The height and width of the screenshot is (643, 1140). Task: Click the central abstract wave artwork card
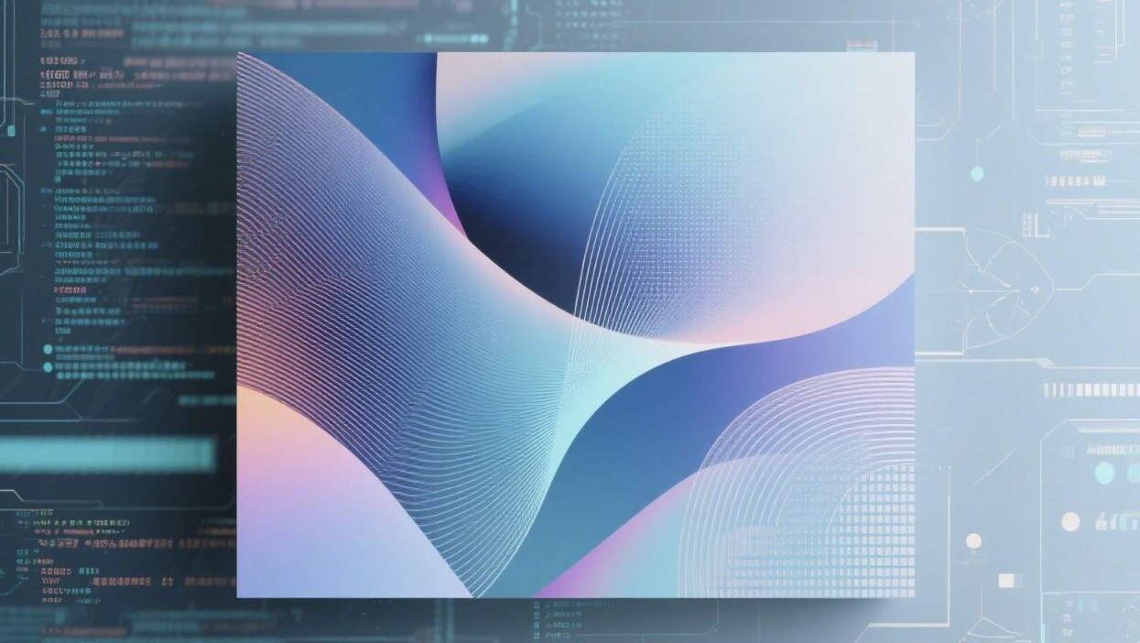coord(575,324)
